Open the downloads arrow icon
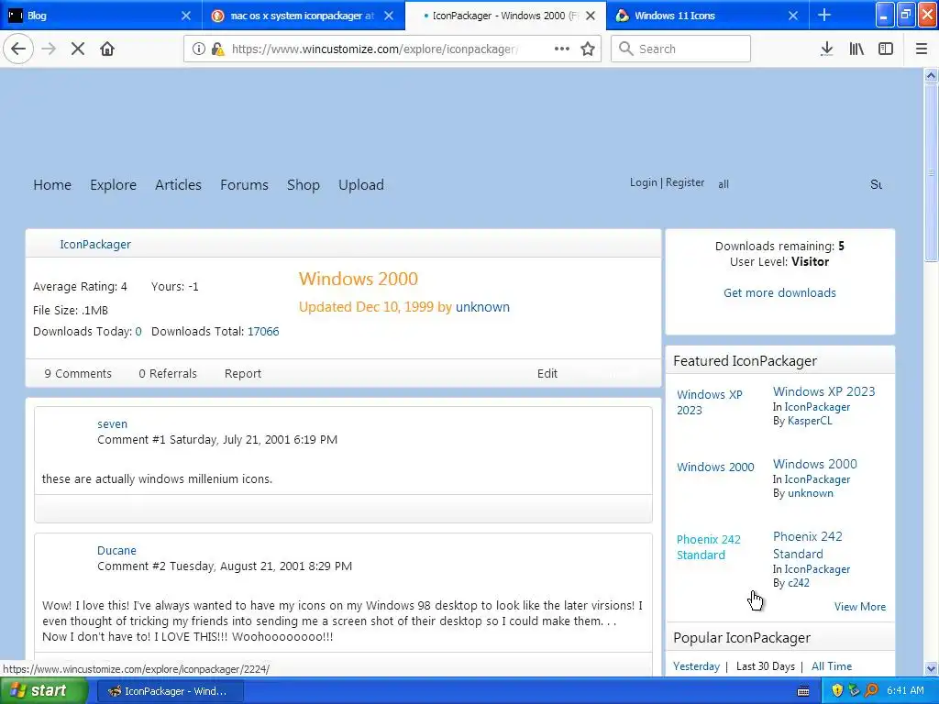939x704 pixels. [x=826, y=49]
